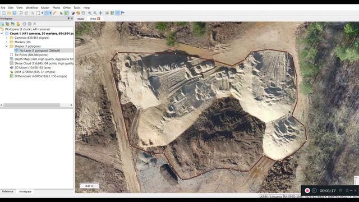Open the Workflow menu
Screen dimensions: 359x202
pos(32,8)
